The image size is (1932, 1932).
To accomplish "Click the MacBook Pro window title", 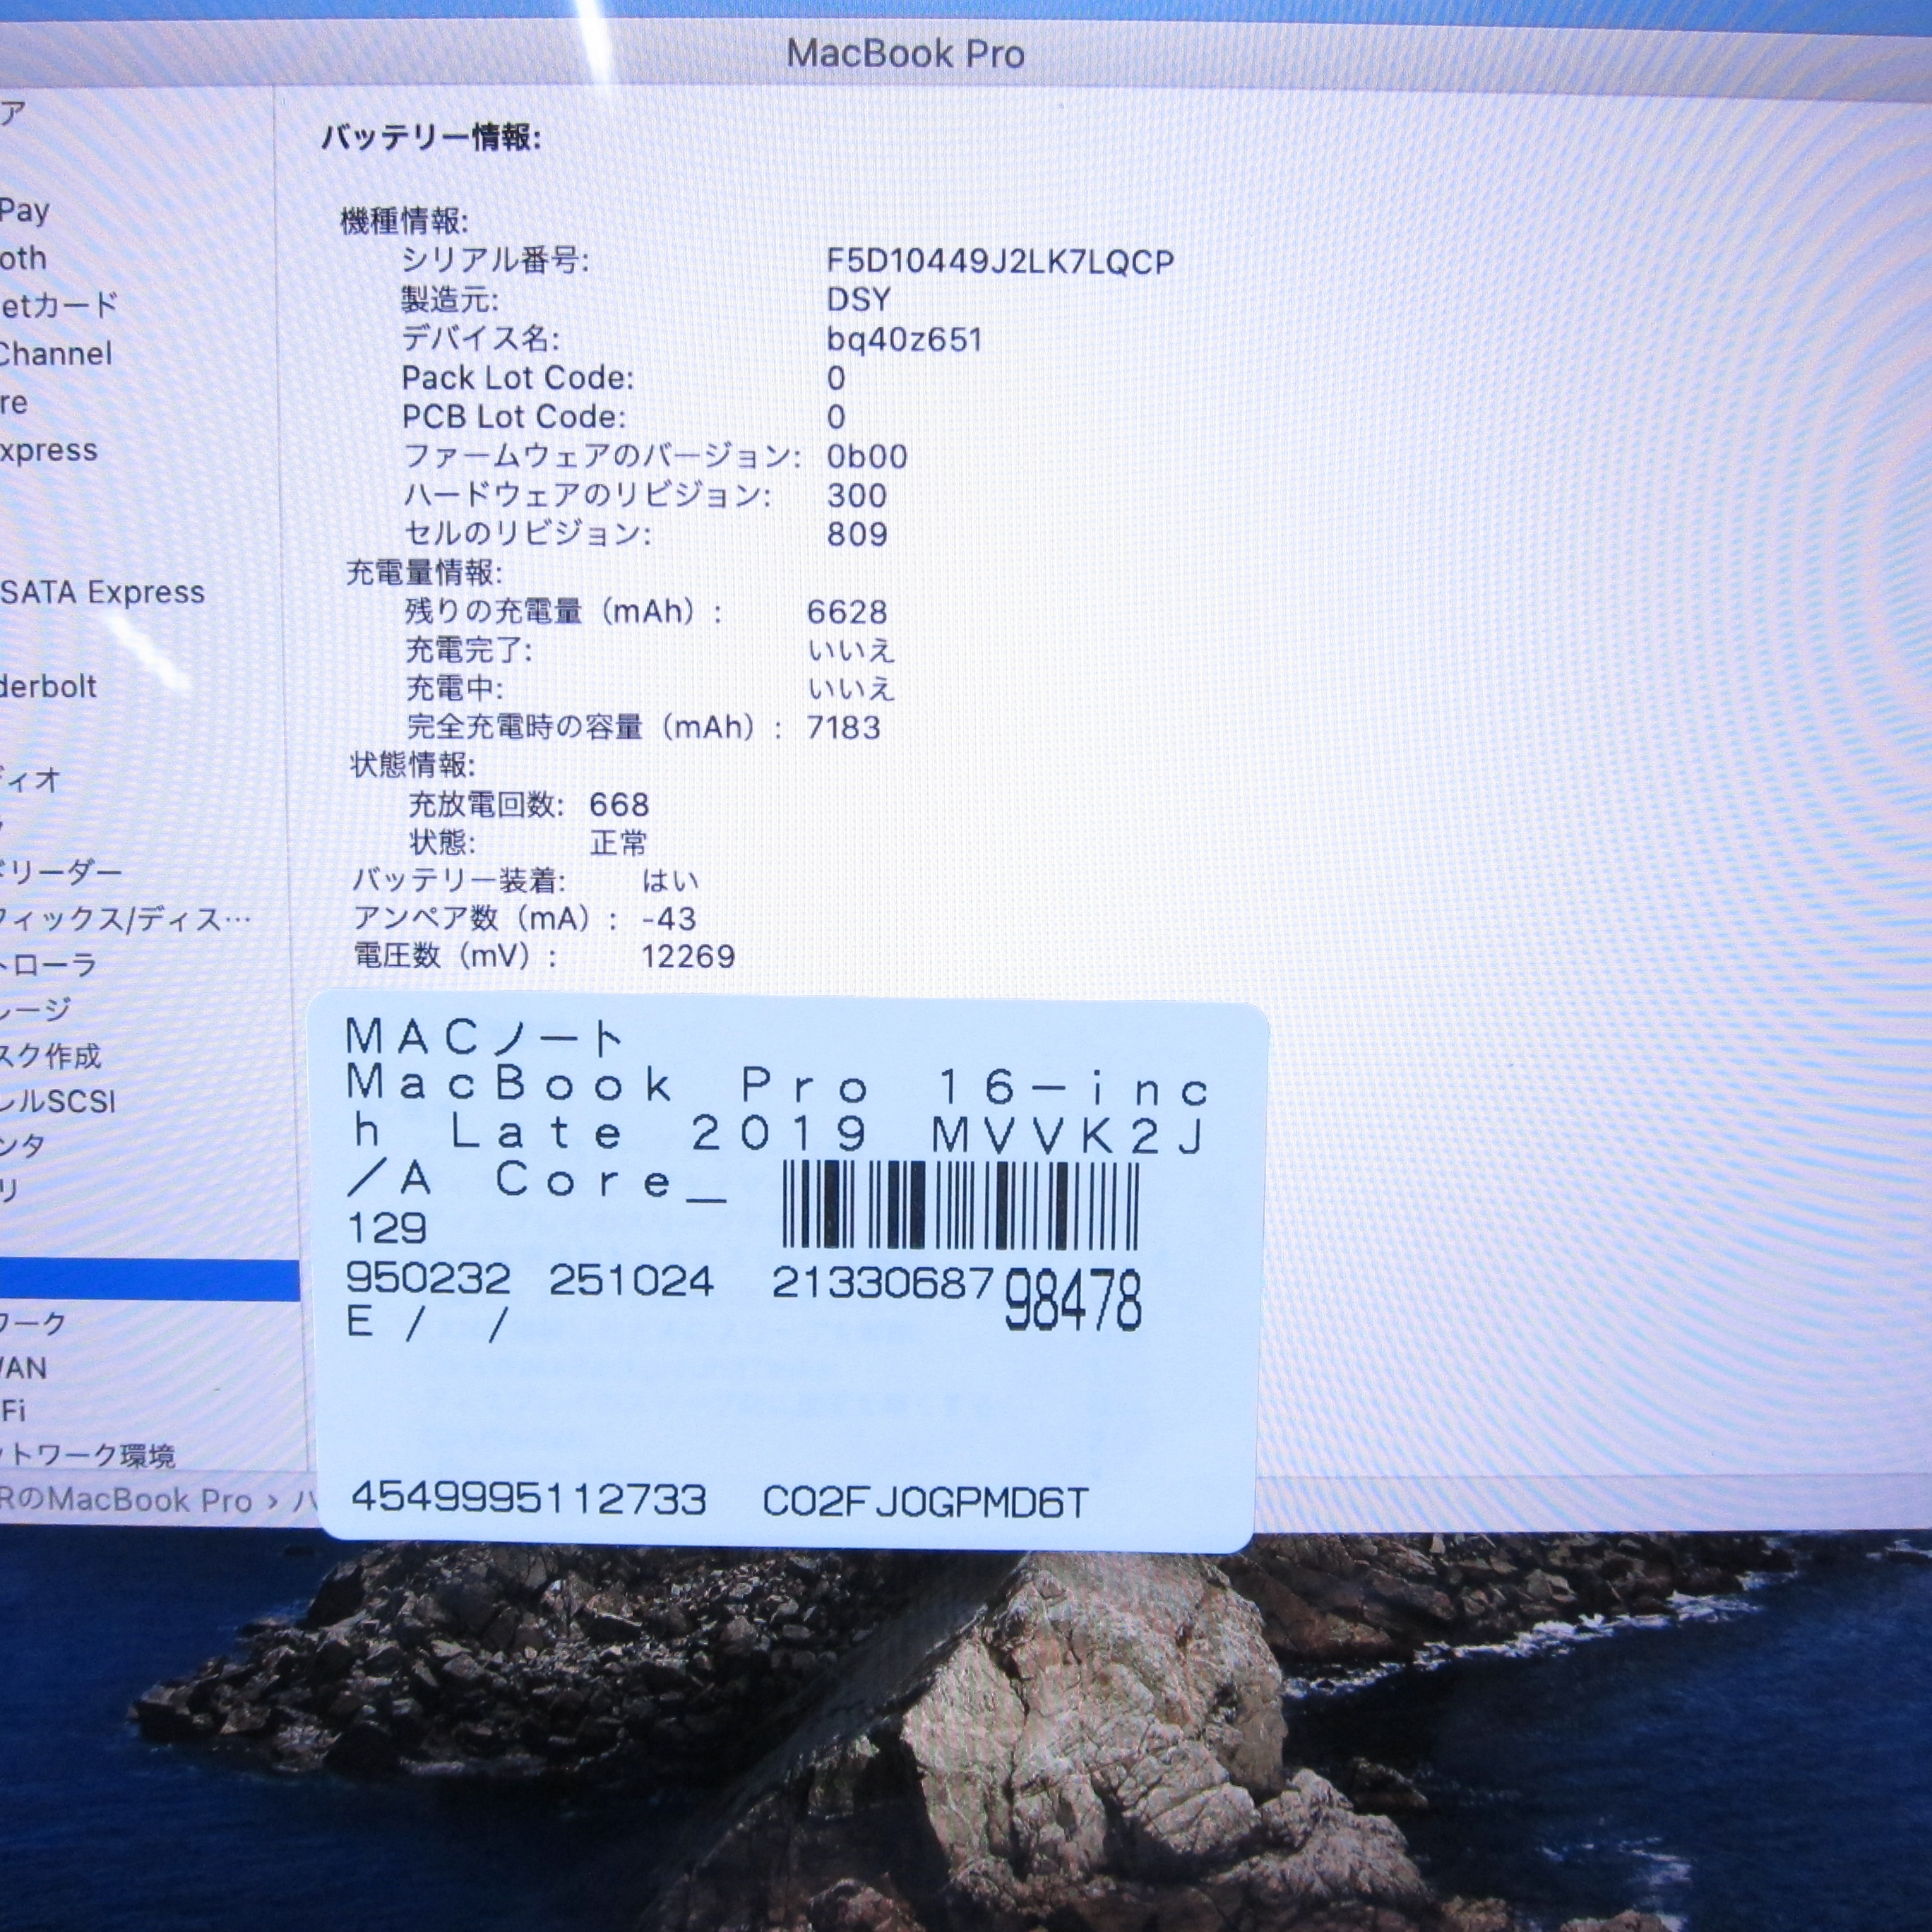I will tap(905, 54).
